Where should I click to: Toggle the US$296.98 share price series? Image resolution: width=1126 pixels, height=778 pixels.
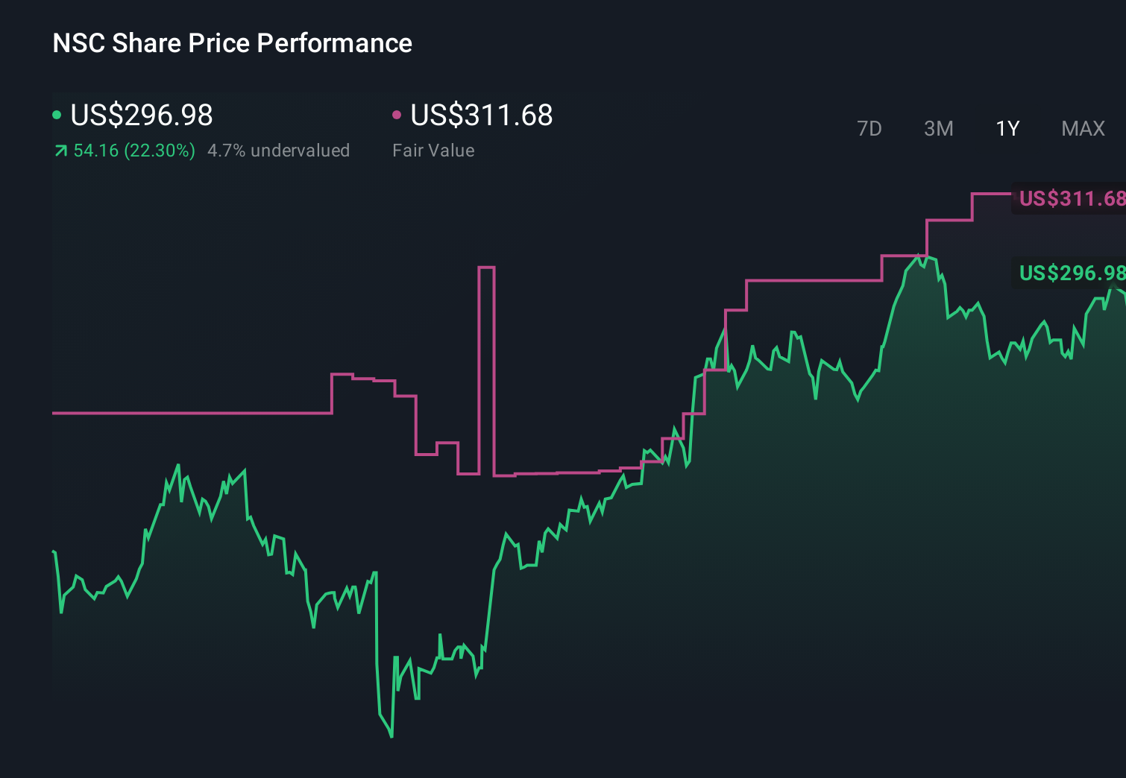(140, 116)
